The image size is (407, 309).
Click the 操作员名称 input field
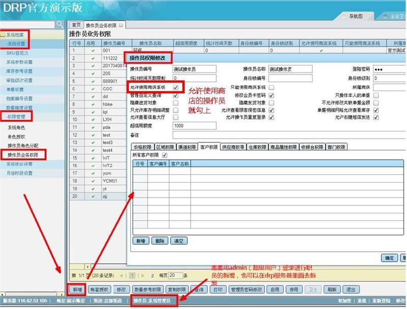tap(290, 69)
